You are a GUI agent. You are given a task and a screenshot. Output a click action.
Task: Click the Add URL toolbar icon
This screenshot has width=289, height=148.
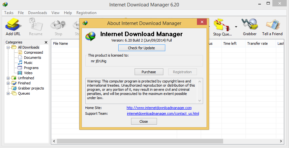click(13, 24)
